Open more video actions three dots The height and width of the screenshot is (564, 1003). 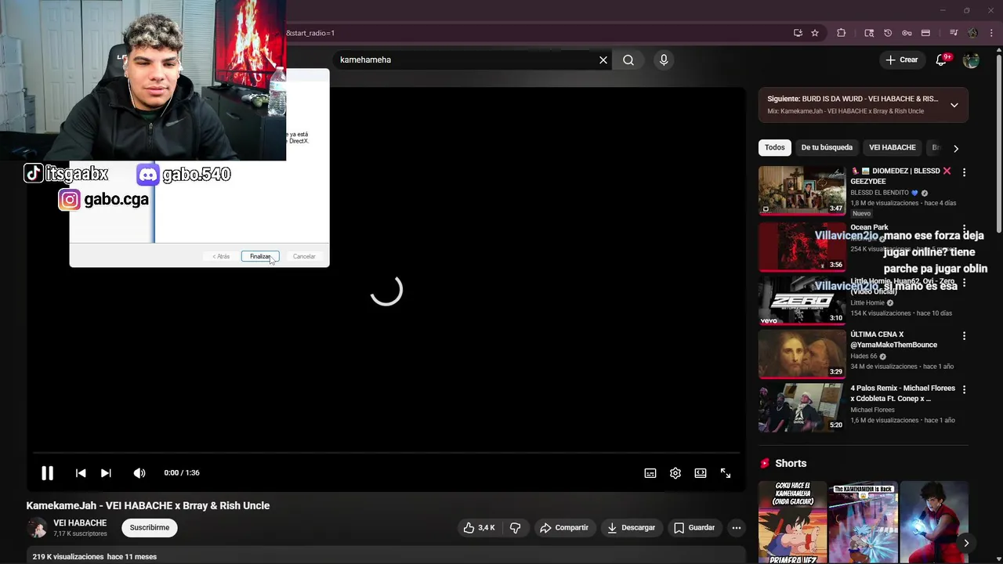point(736,528)
